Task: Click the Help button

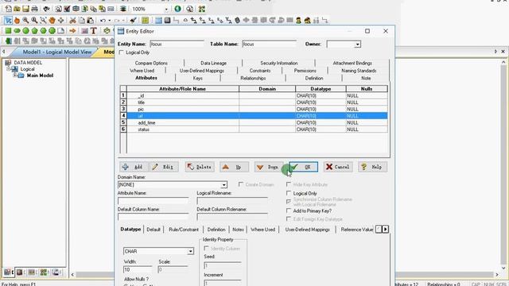Action: (x=373, y=167)
